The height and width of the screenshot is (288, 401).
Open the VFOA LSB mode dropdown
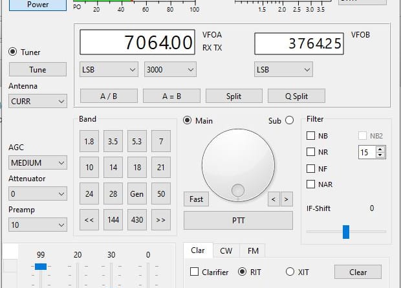coord(109,69)
